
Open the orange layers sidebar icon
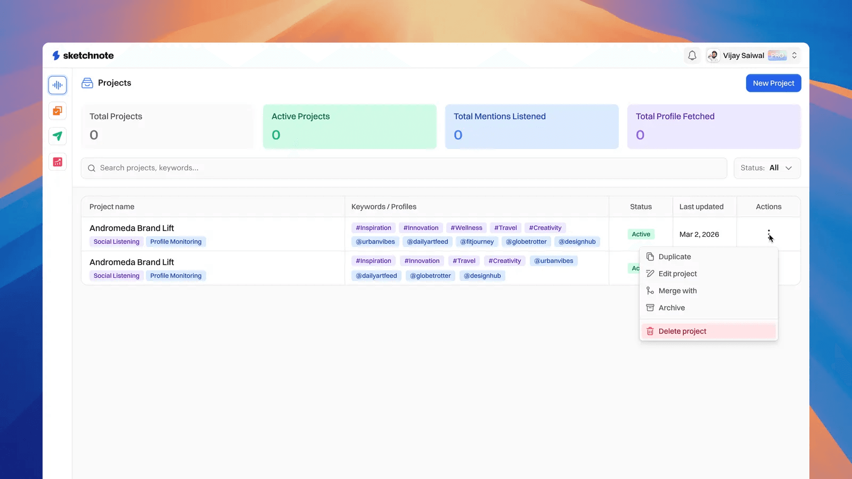pos(58,111)
